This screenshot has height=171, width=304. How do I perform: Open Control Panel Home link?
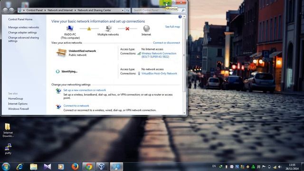20,19
